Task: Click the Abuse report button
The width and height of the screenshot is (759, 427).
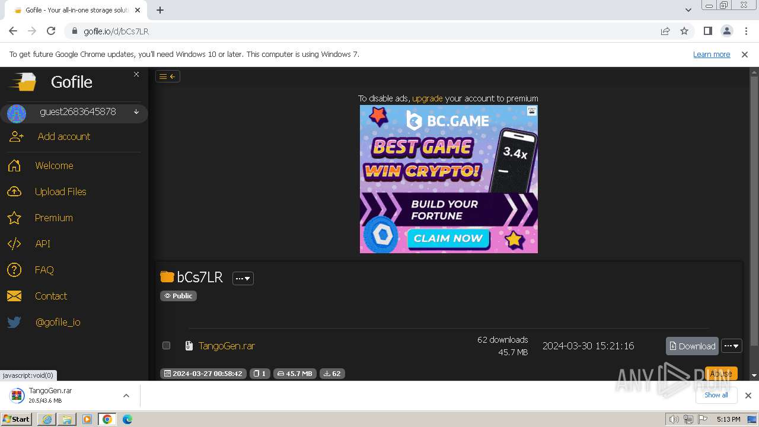Action: point(721,374)
